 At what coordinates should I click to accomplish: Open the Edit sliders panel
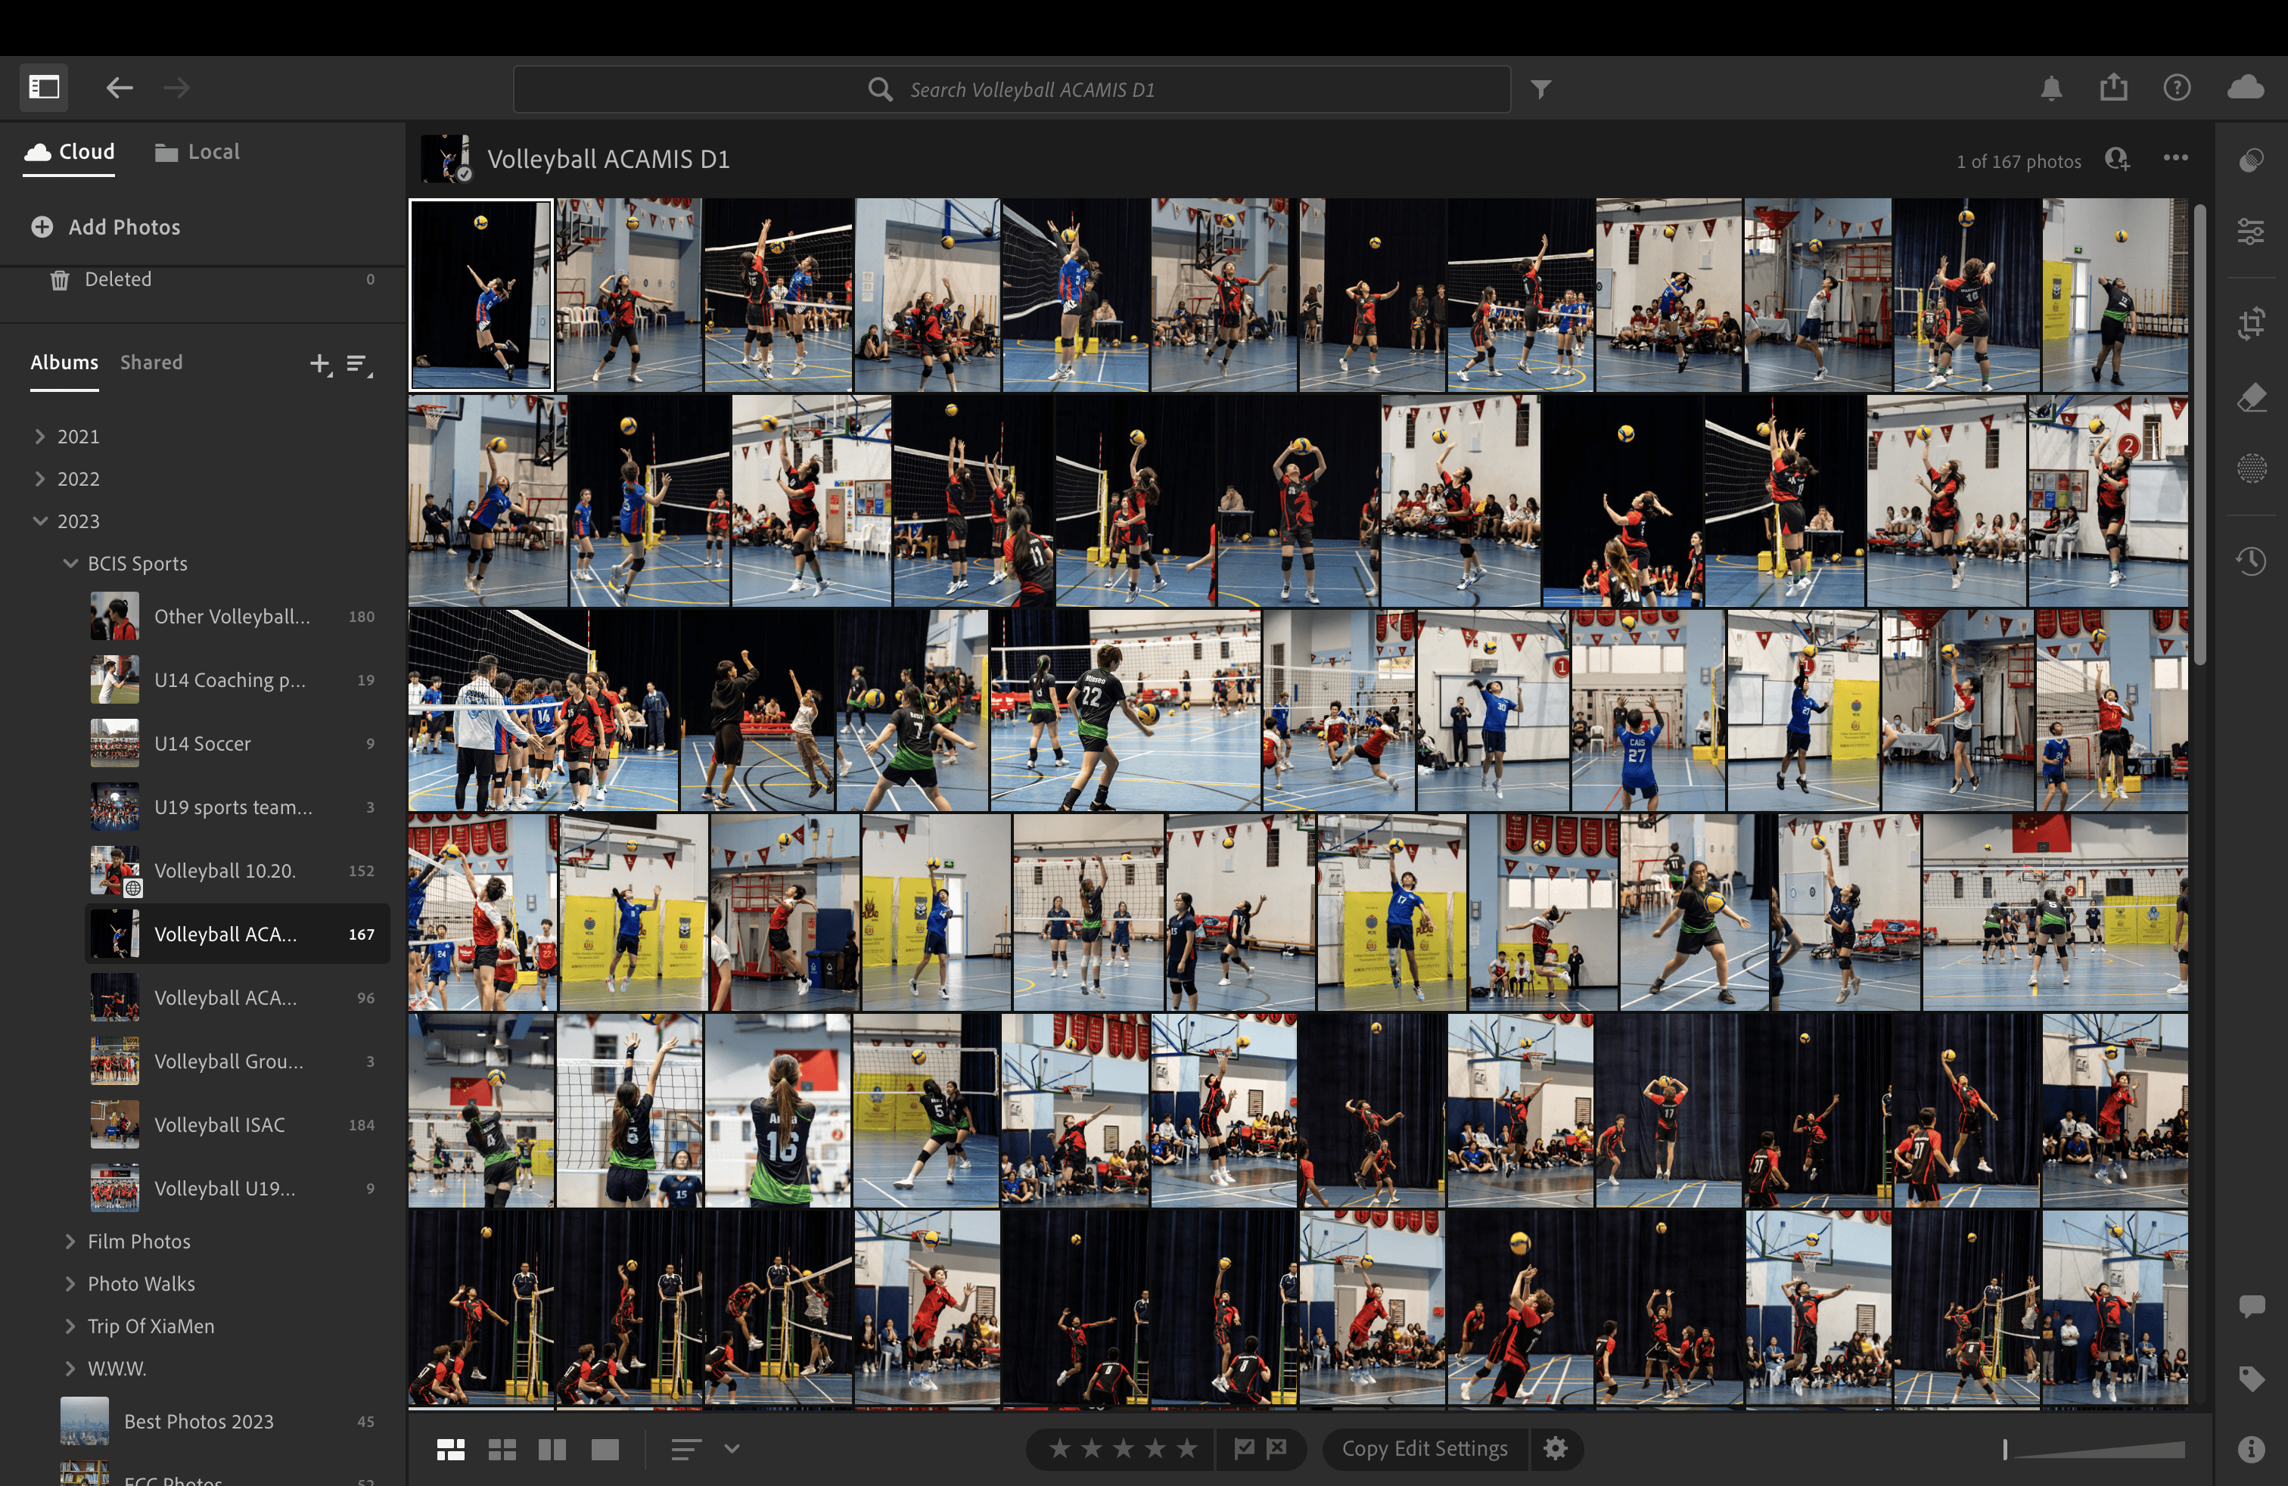click(x=2250, y=232)
